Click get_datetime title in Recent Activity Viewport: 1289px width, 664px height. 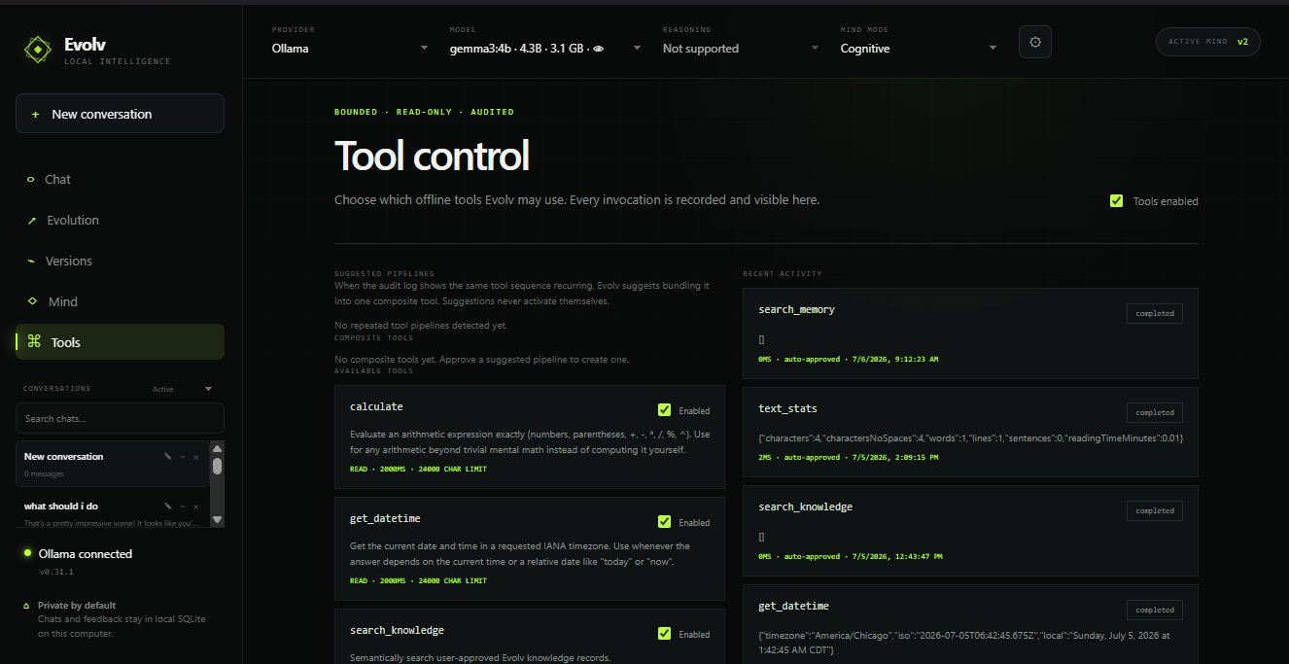[793, 607]
